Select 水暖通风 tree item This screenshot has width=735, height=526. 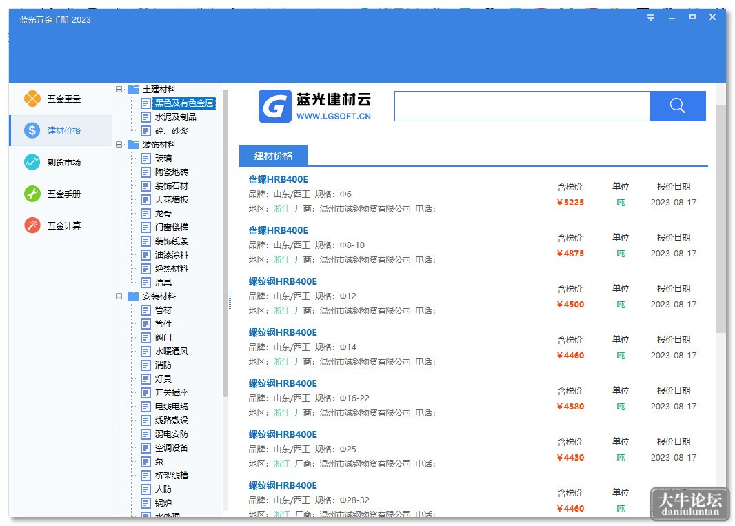(x=172, y=351)
